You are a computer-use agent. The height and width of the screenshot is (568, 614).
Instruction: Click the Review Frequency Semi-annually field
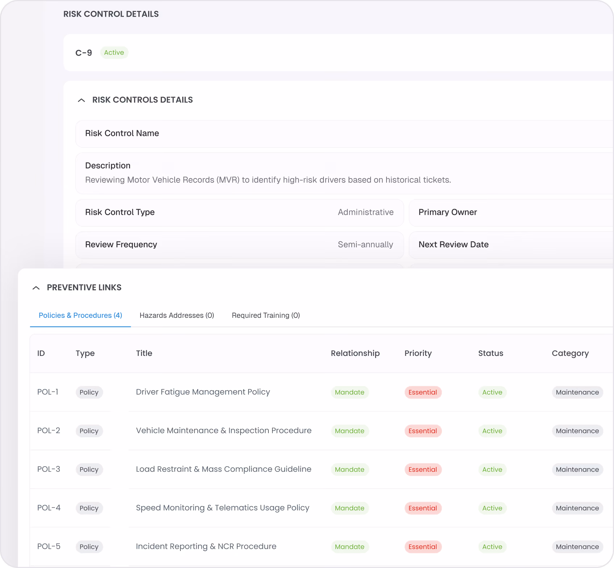tap(239, 245)
